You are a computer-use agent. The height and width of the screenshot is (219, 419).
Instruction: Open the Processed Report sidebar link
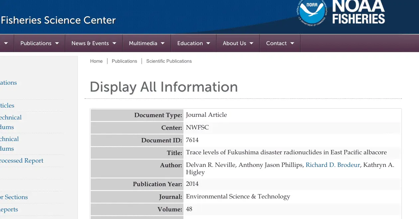[x=22, y=161]
